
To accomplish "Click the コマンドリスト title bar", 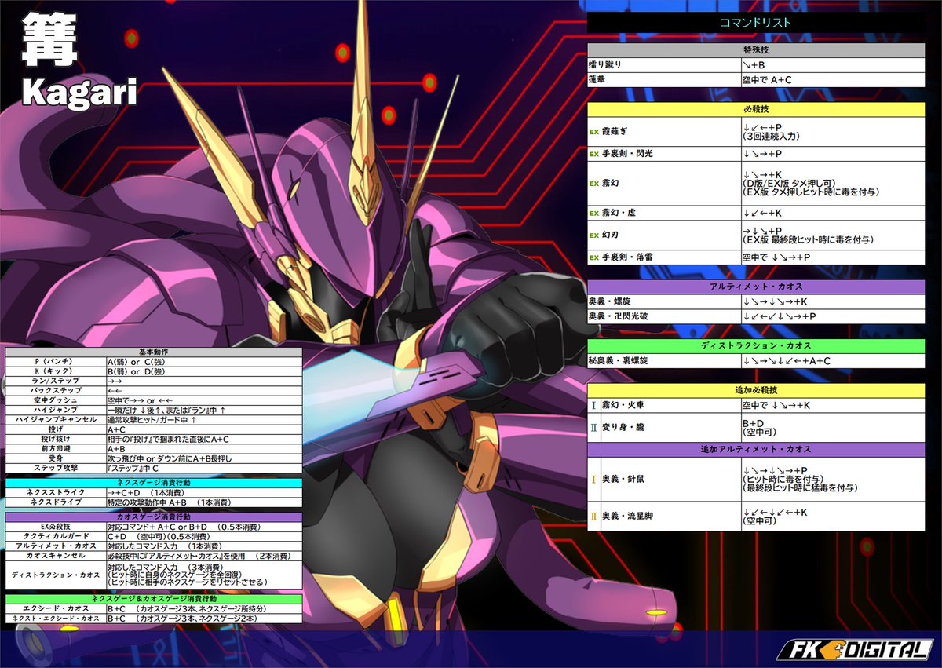I will click(x=755, y=23).
